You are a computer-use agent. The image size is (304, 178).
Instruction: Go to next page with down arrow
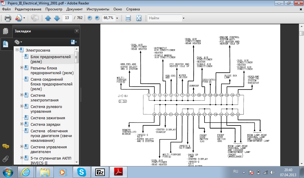tap(57, 18)
